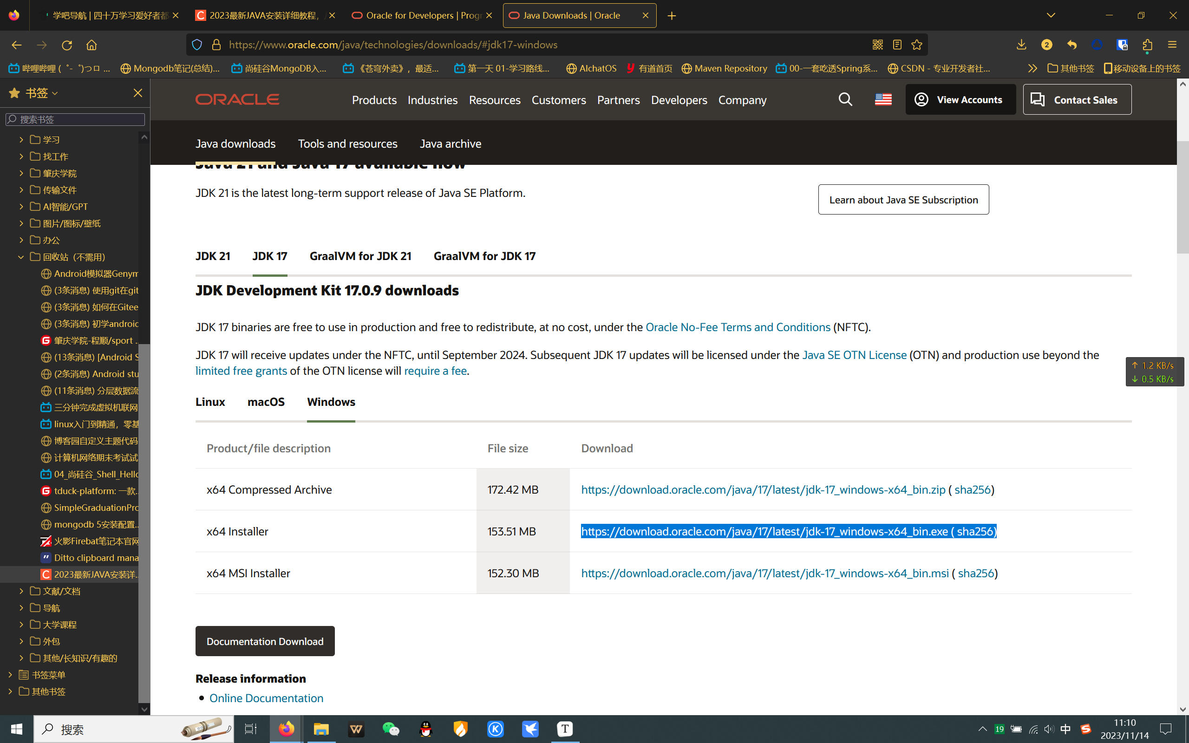1189x743 pixels.
Task: Open File Explorer from the taskbar
Action: pyautogui.click(x=322, y=729)
